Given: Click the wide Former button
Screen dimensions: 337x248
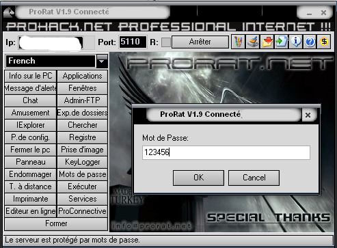Looking at the screenshot, I should pos(56,223).
